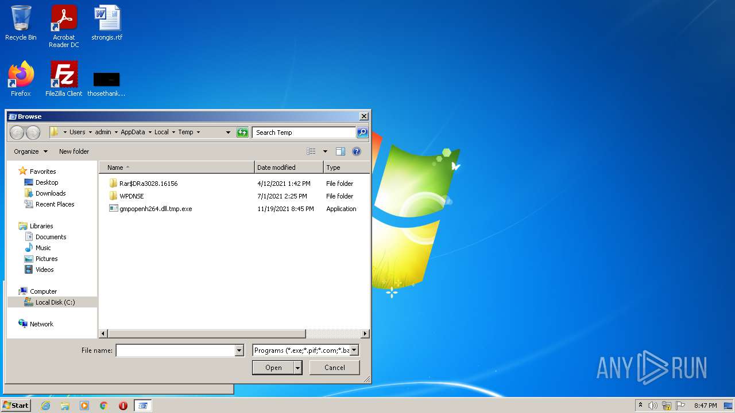Click the horizontal scrollbar right arrow

click(365, 333)
